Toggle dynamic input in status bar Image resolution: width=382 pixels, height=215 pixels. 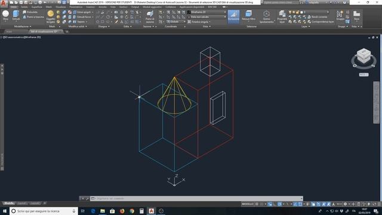(x=270, y=204)
